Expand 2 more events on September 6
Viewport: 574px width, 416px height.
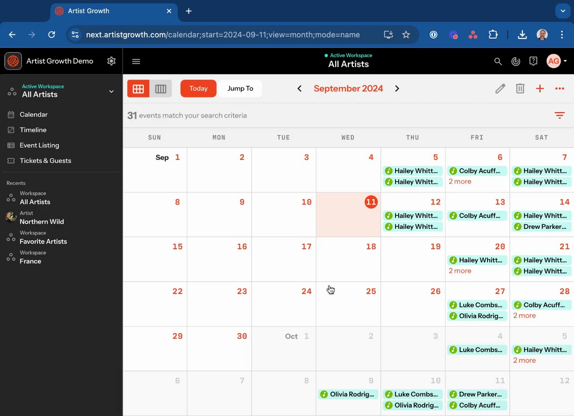(x=460, y=181)
